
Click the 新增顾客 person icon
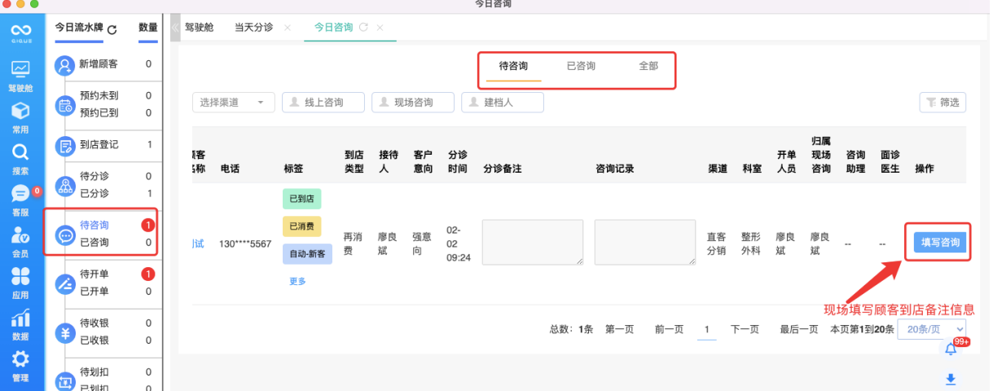[64, 65]
